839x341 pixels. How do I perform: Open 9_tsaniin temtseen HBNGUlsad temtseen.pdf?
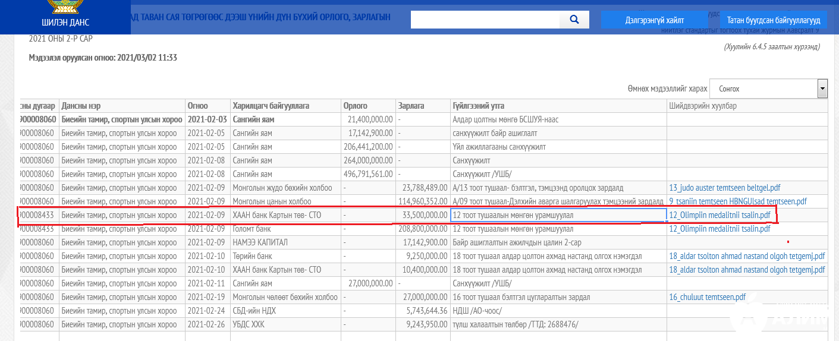[738, 201]
